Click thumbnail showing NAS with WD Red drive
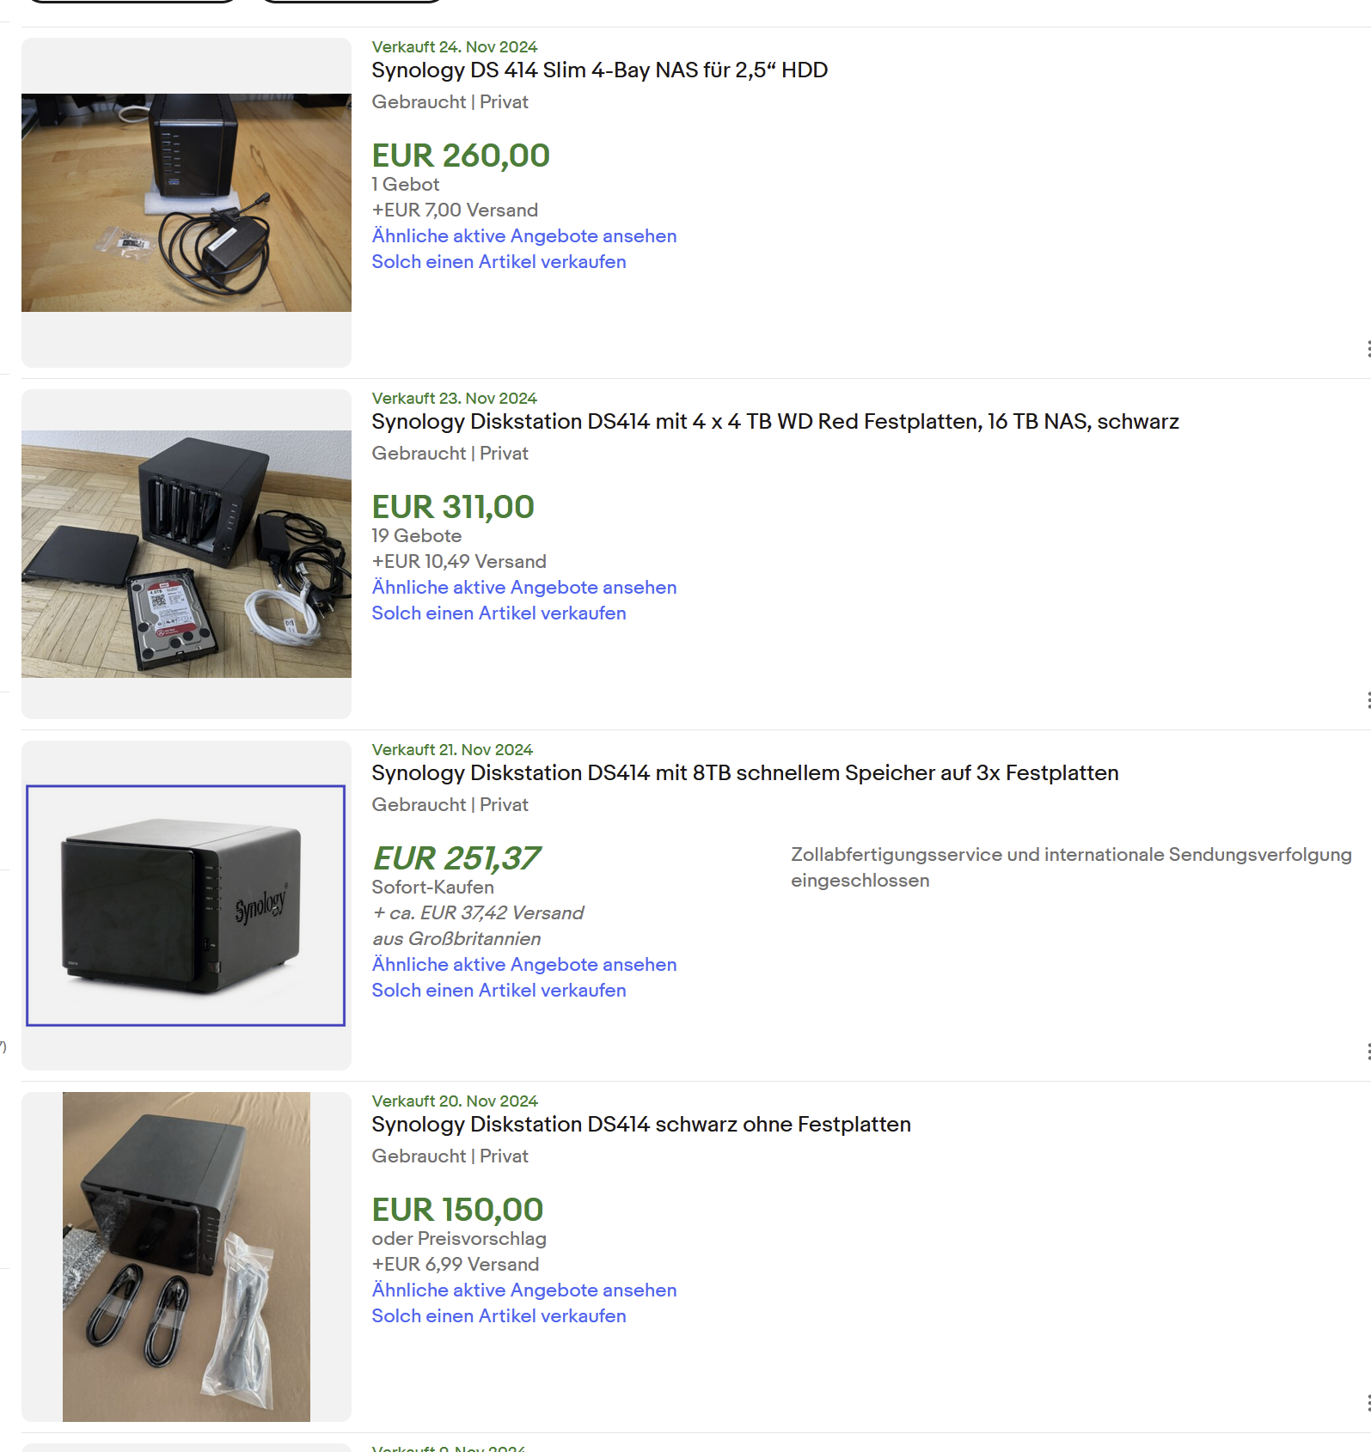 point(187,554)
